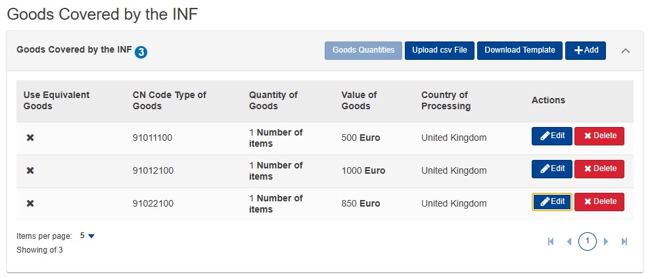Click the blue badge showing count 3
This screenshot has width=650, height=277.
tap(141, 53)
